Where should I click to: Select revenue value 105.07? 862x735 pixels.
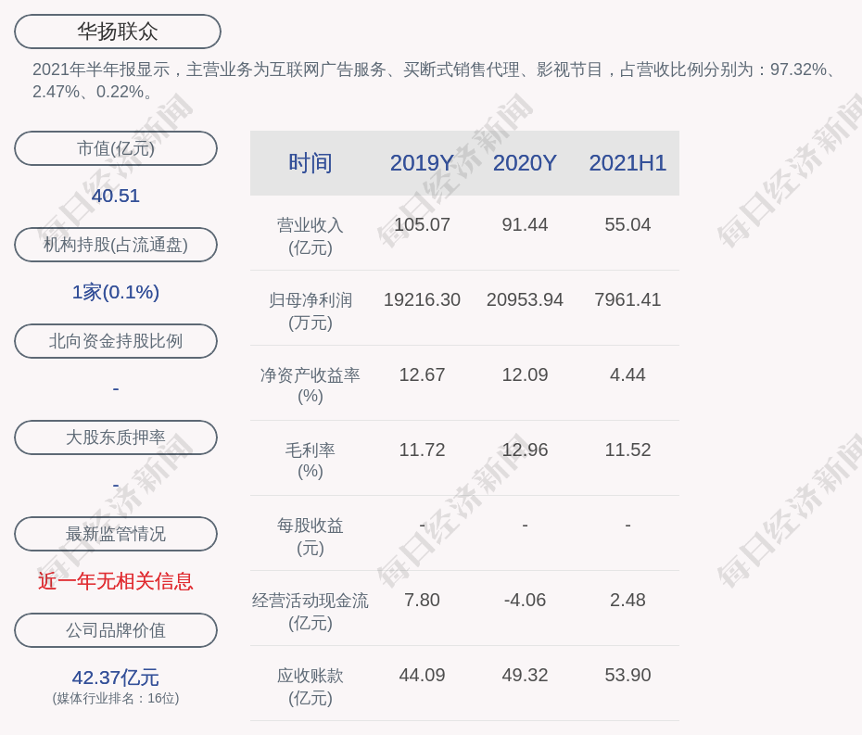pos(423,224)
